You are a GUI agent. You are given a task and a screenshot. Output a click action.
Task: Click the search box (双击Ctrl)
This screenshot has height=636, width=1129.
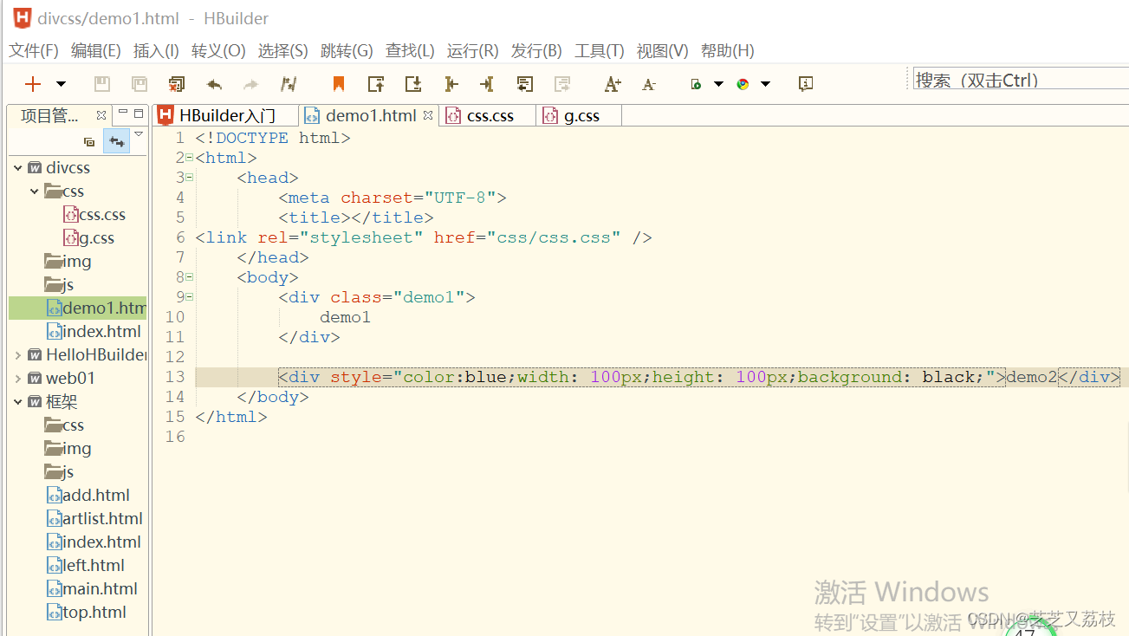pyautogui.click(x=1021, y=80)
